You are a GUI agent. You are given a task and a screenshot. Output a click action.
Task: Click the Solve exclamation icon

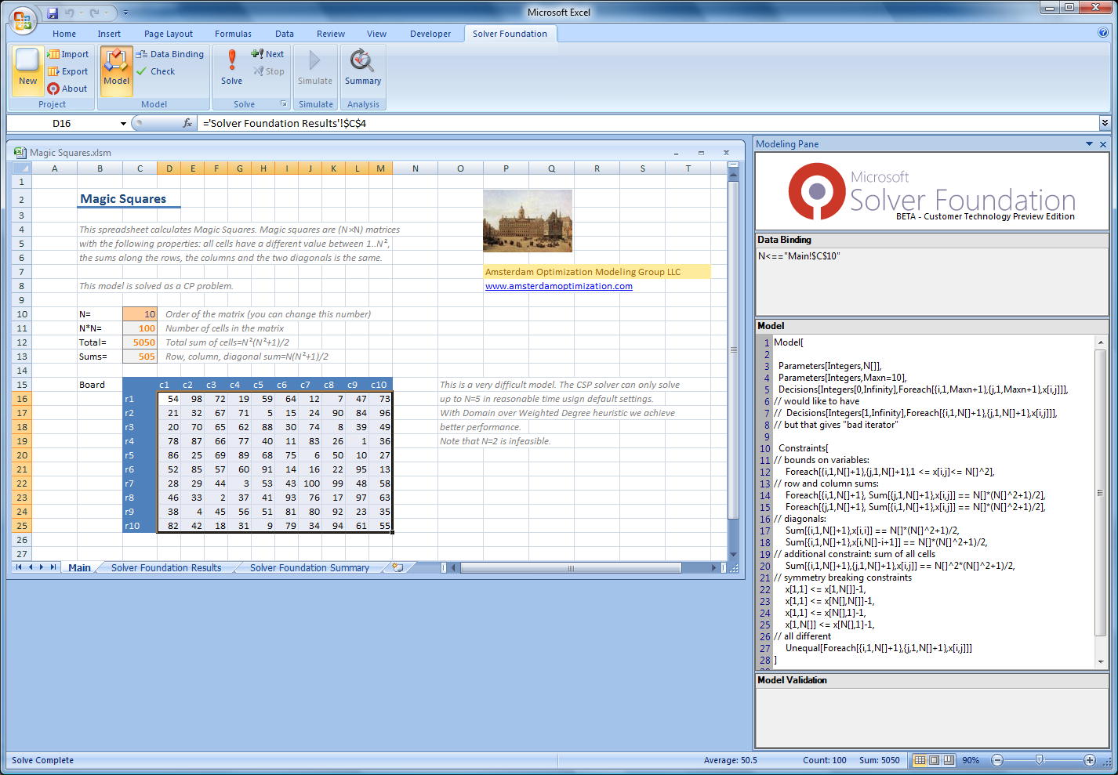[231, 61]
